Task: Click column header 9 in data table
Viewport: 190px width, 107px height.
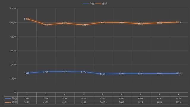Action: pyautogui.click(x=178, y=95)
